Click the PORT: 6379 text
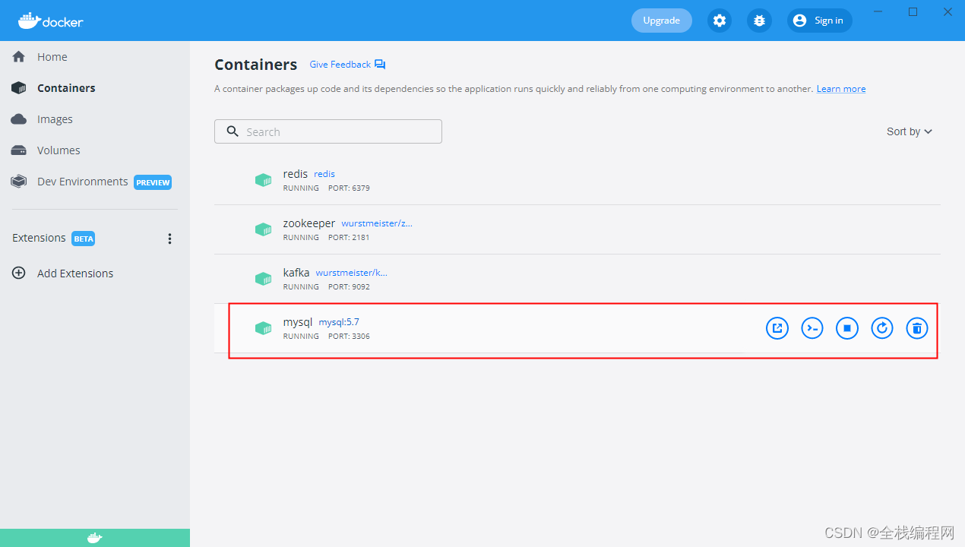Screen dimensions: 965x547 point(349,188)
